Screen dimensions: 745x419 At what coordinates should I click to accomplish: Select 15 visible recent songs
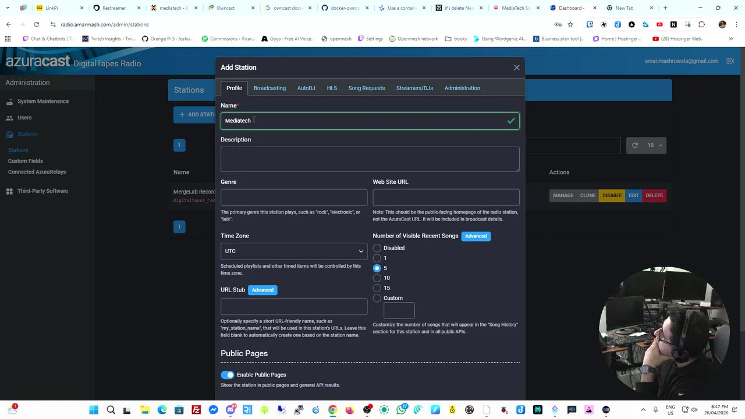coord(377,287)
